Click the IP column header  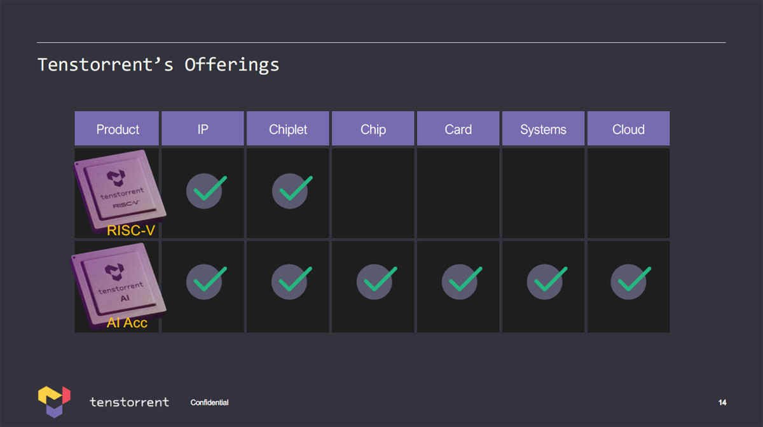[203, 129]
